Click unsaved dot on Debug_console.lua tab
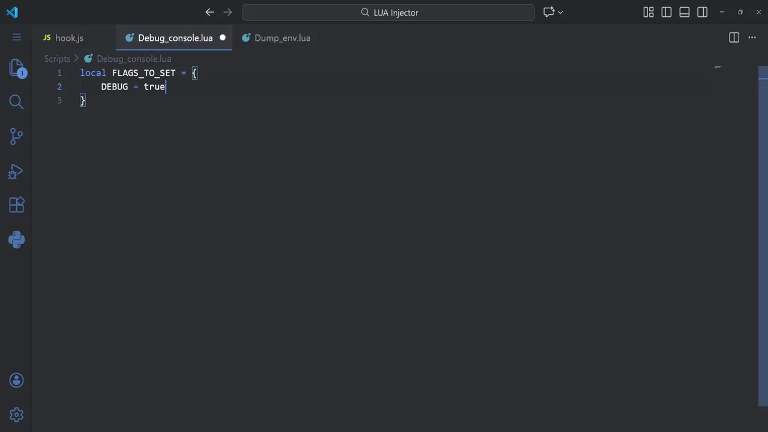768x432 pixels. [x=223, y=37]
